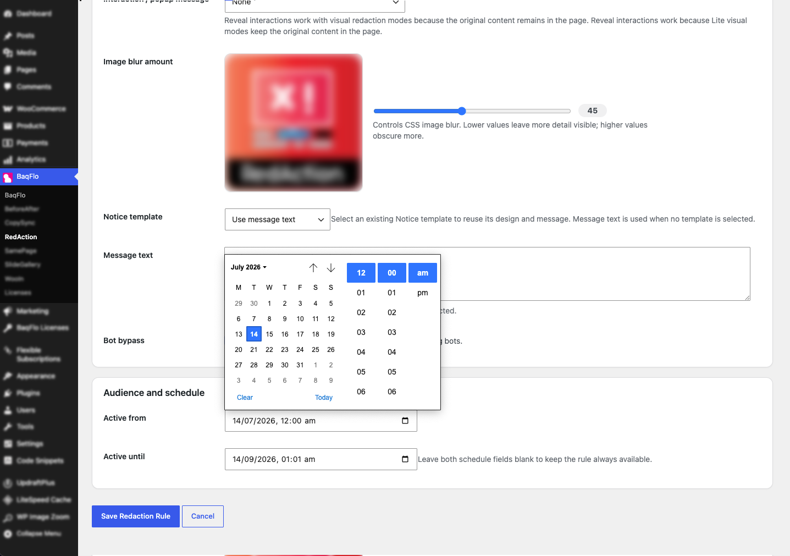790x556 pixels.
Task: Select hour 03 in the time picker
Action: click(x=361, y=332)
